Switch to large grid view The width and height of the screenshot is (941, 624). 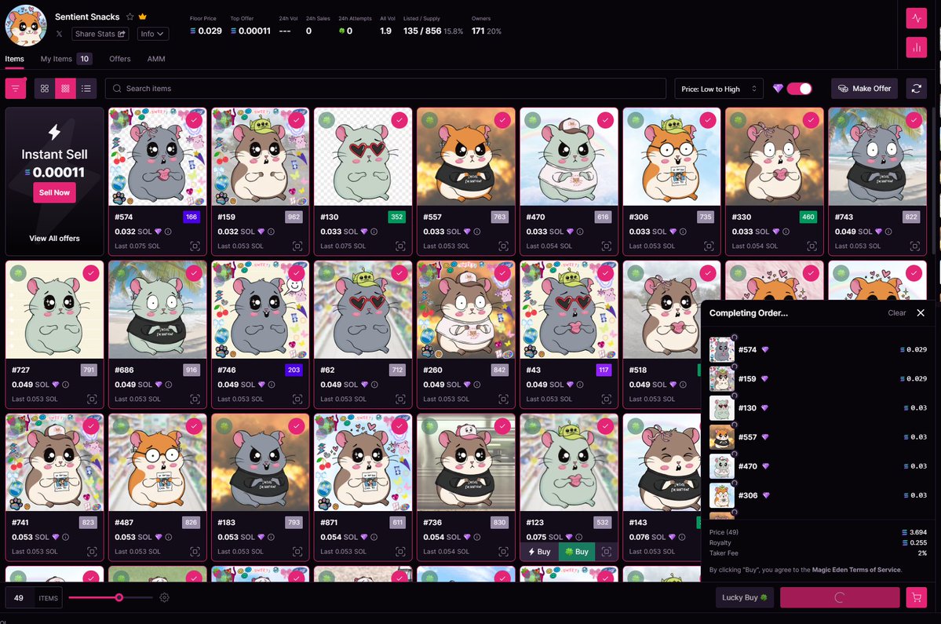tap(45, 88)
